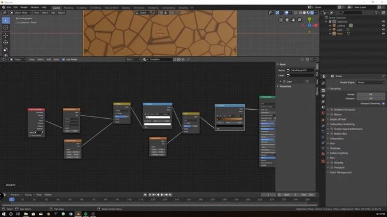Click the Blender logo icon in menu bar
387x217 pixels.
[4, 7]
